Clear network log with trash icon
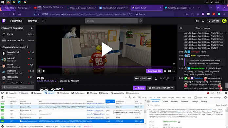Viewport: 228px width, 128px height. (x=2, y=97)
